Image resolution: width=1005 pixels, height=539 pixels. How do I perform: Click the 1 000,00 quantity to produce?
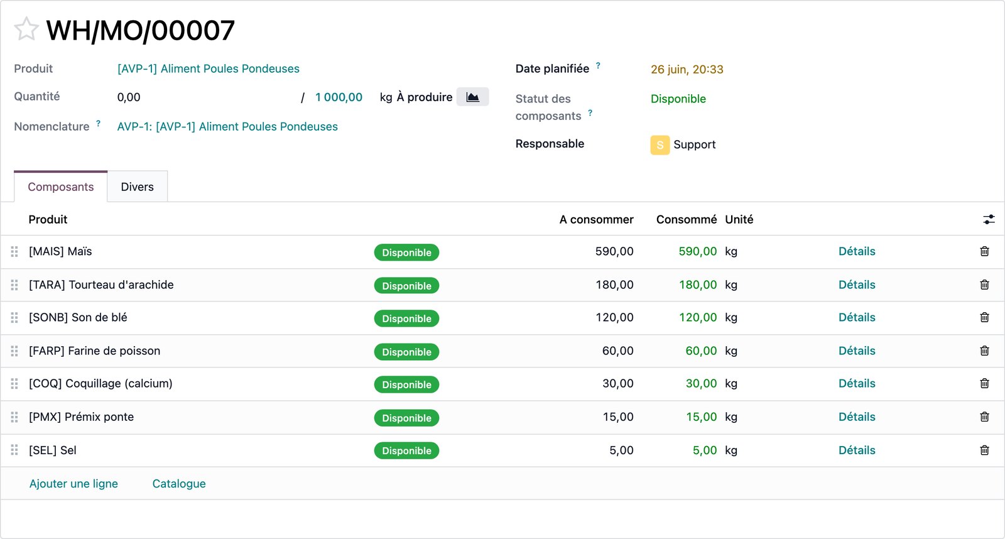coord(339,97)
